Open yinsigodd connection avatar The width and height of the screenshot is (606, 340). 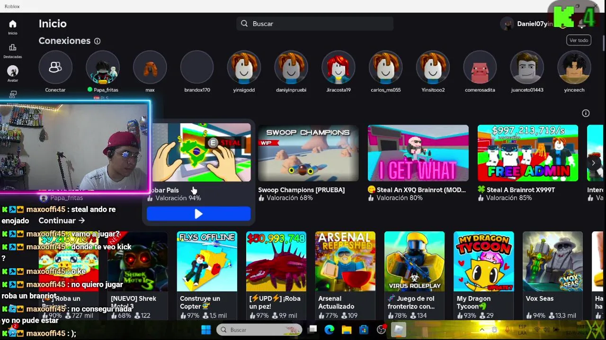(x=244, y=68)
